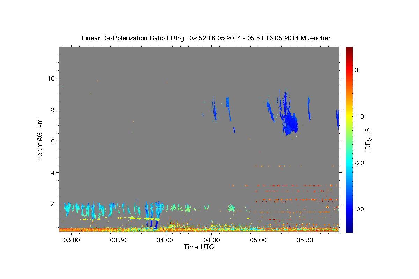Click the "Time UTC" axis label
This screenshot has width=419, height=279.
(199, 247)
